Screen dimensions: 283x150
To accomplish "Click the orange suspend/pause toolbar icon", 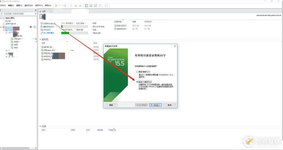I will (56, 6).
